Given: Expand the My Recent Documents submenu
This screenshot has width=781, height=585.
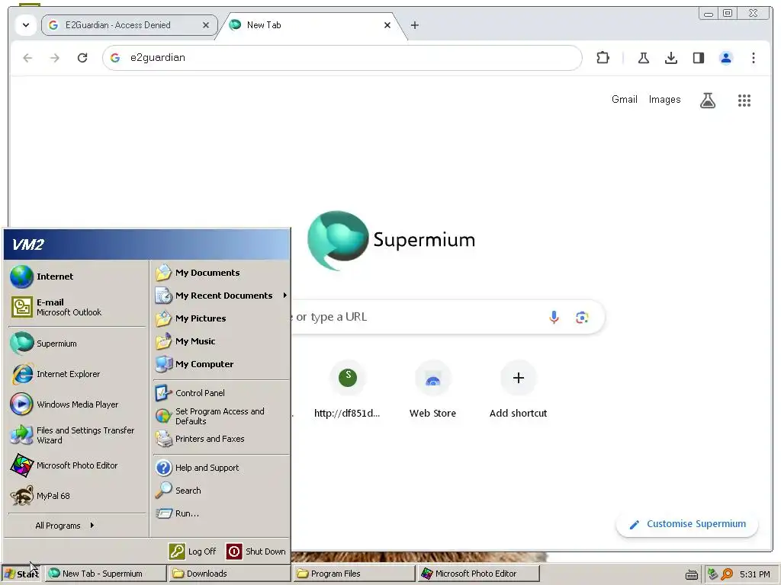Looking at the screenshot, I should point(221,296).
